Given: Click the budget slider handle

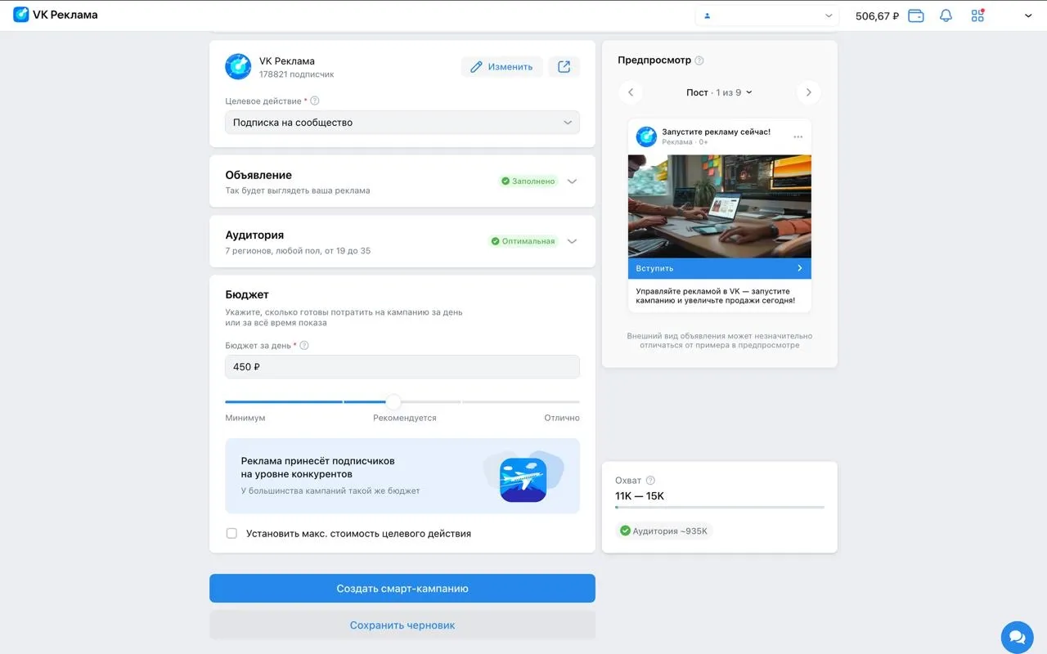Looking at the screenshot, I should click(393, 401).
